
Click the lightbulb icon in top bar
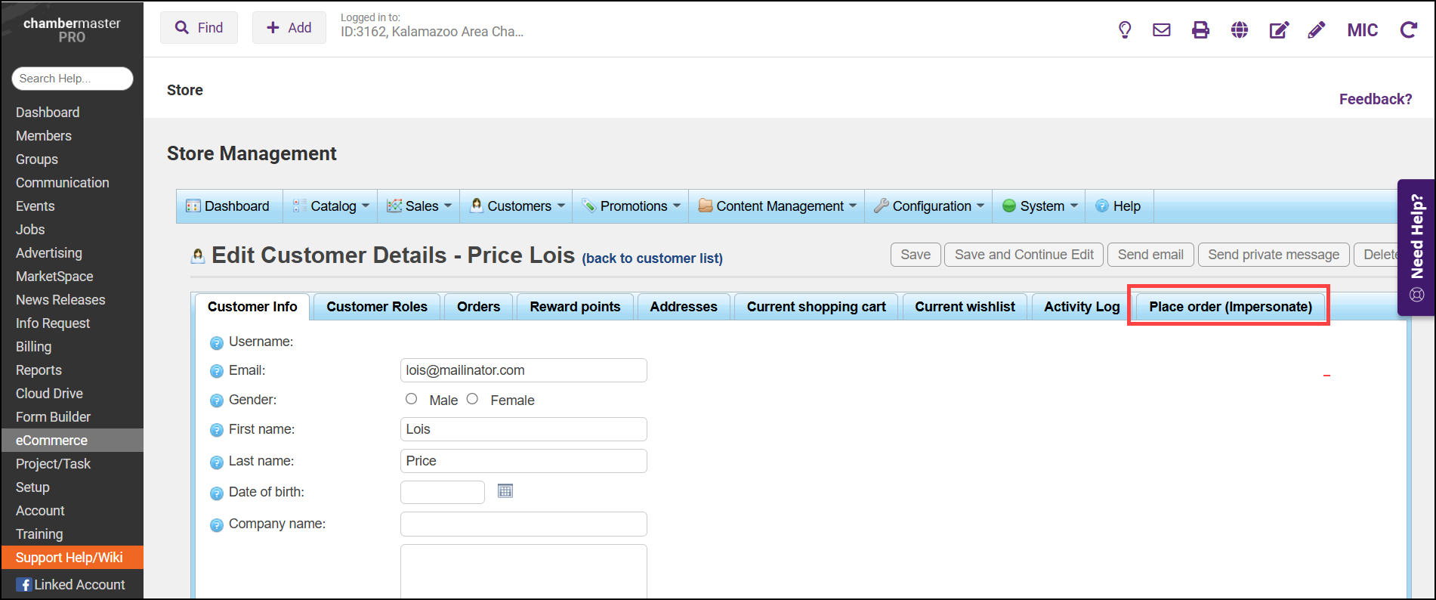tap(1124, 29)
